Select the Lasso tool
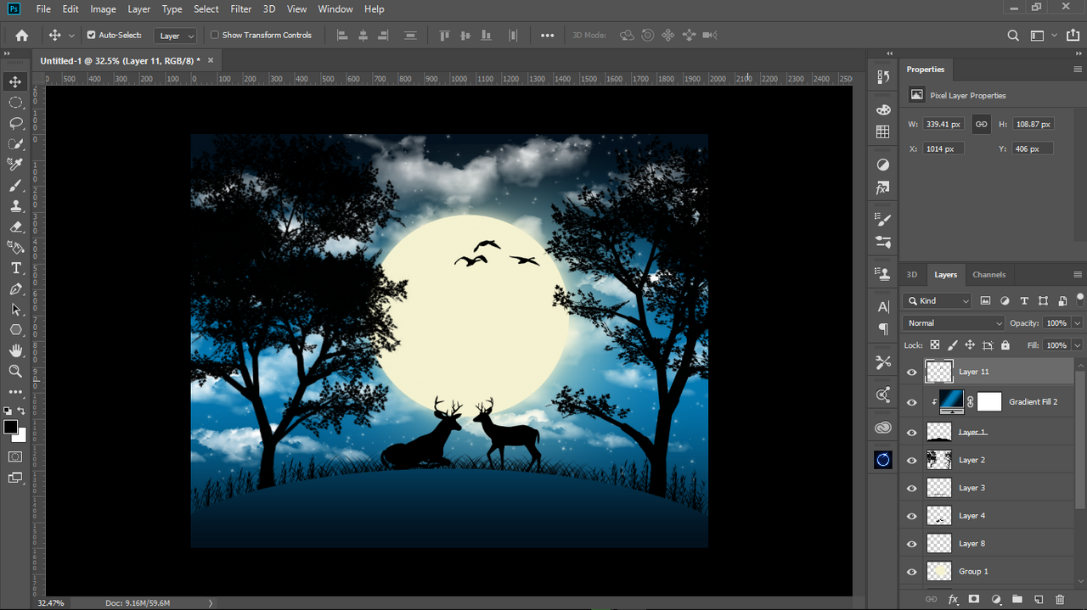The width and height of the screenshot is (1087, 610). point(15,123)
